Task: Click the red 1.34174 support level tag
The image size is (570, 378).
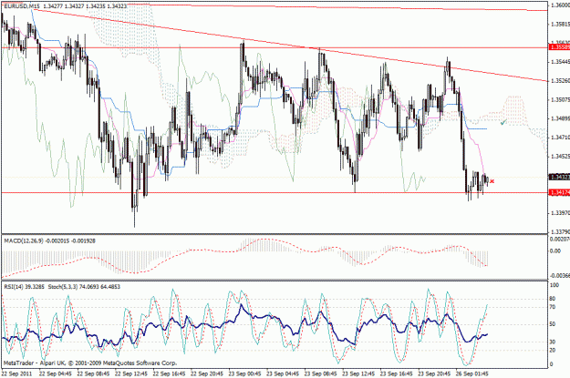Action: (560, 192)
